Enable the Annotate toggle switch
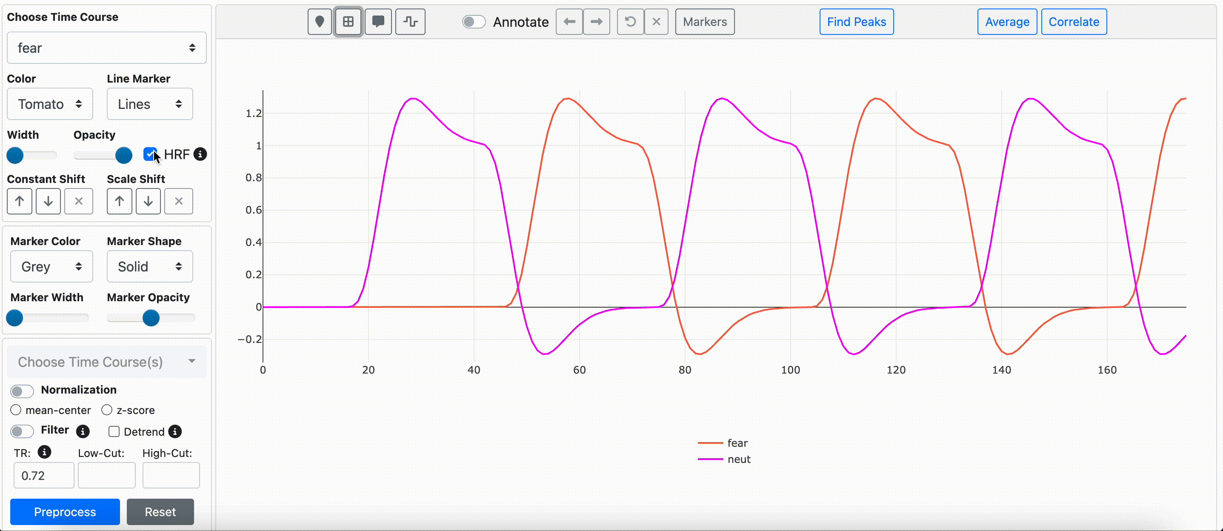 (473, 22)
